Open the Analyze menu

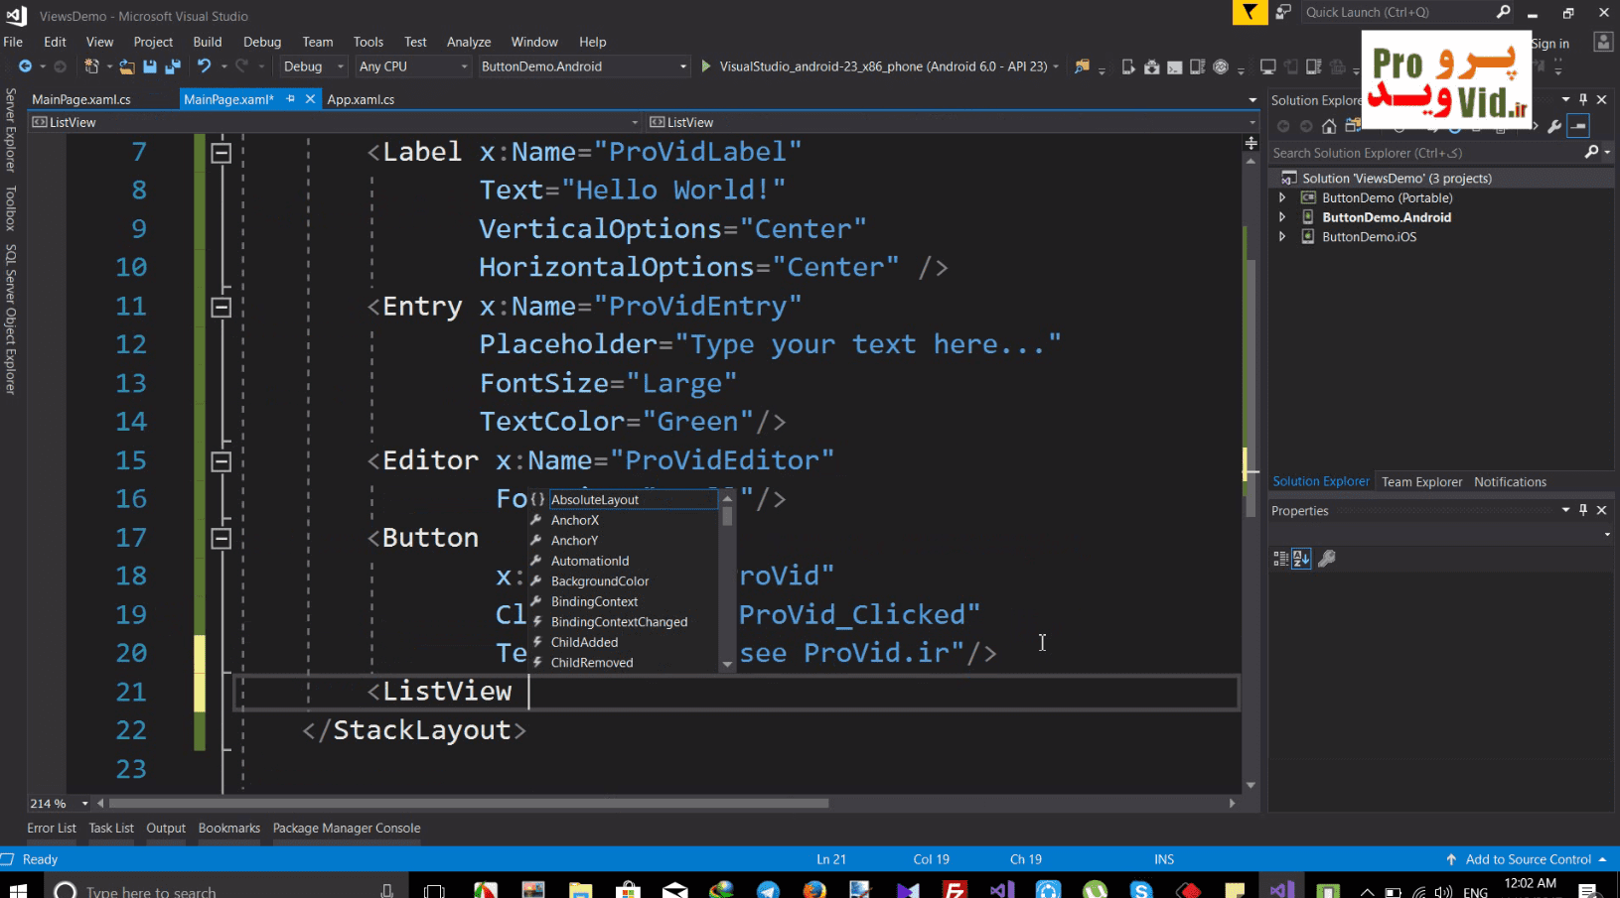(x=469, y=42)
